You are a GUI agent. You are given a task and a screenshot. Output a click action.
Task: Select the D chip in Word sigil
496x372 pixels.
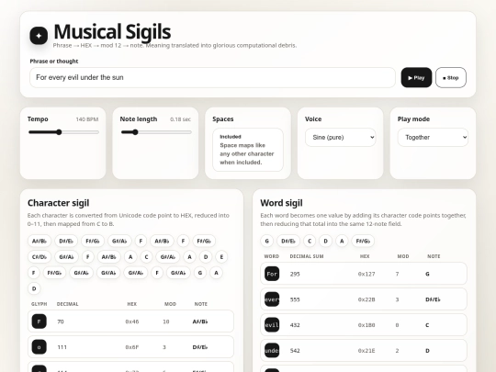click(325, 241)
